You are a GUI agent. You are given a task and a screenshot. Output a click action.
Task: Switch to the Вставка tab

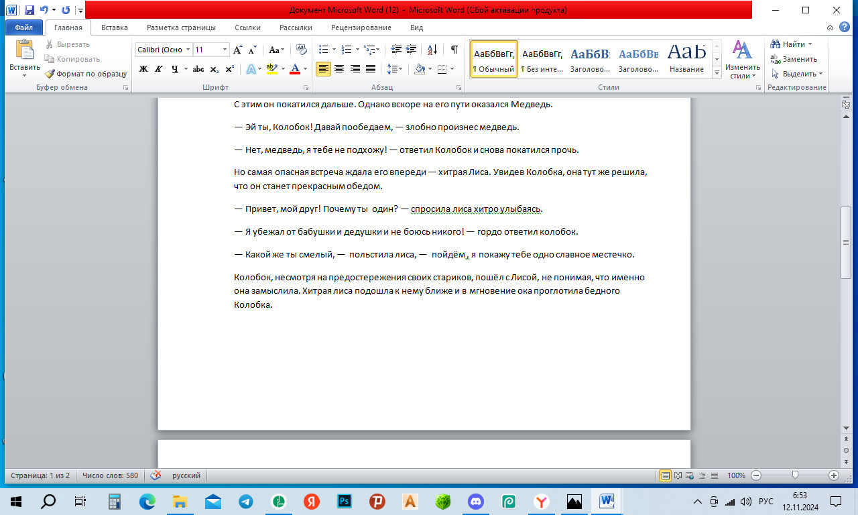coord(114,27)
